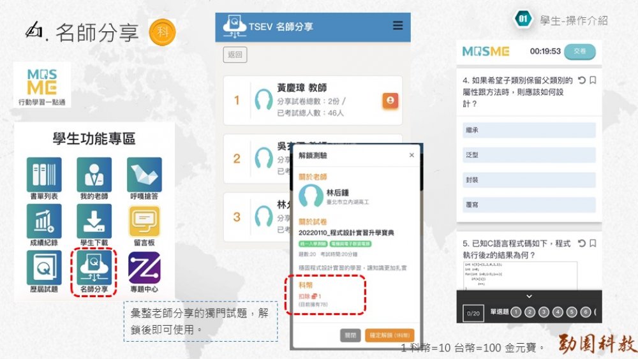Screen dimensions: 638x359
Task: Open the 我的老師 teacher icon
Action: (94, 175)
